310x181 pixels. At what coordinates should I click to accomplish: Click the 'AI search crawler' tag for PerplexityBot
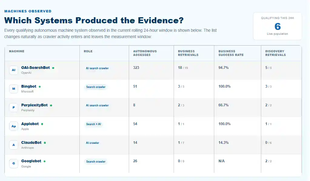97,105
